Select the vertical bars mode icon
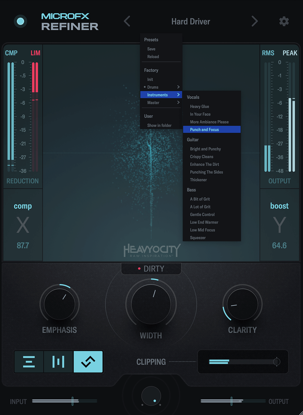This screenshot has width=303, height=415. point(58,362)
